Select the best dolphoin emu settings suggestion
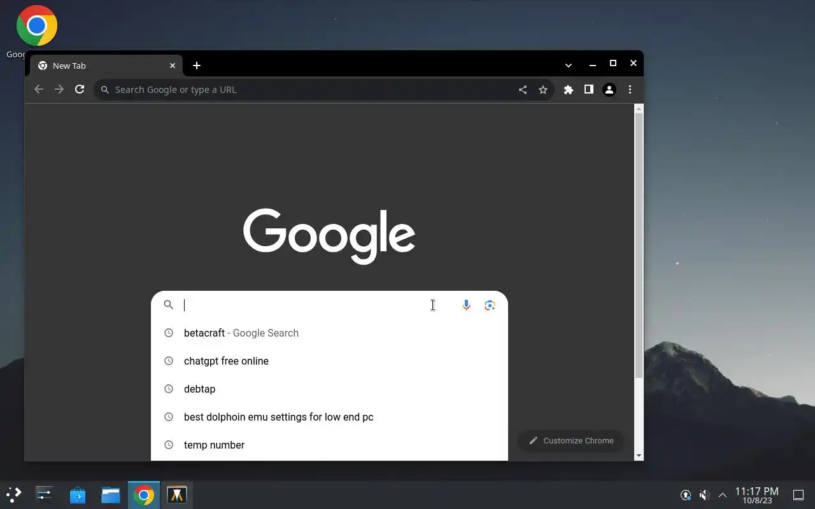Screen dimensions: 815x509 click(329, 417)
